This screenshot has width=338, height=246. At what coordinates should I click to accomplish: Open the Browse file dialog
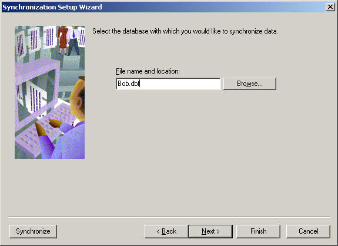[250, 84]
